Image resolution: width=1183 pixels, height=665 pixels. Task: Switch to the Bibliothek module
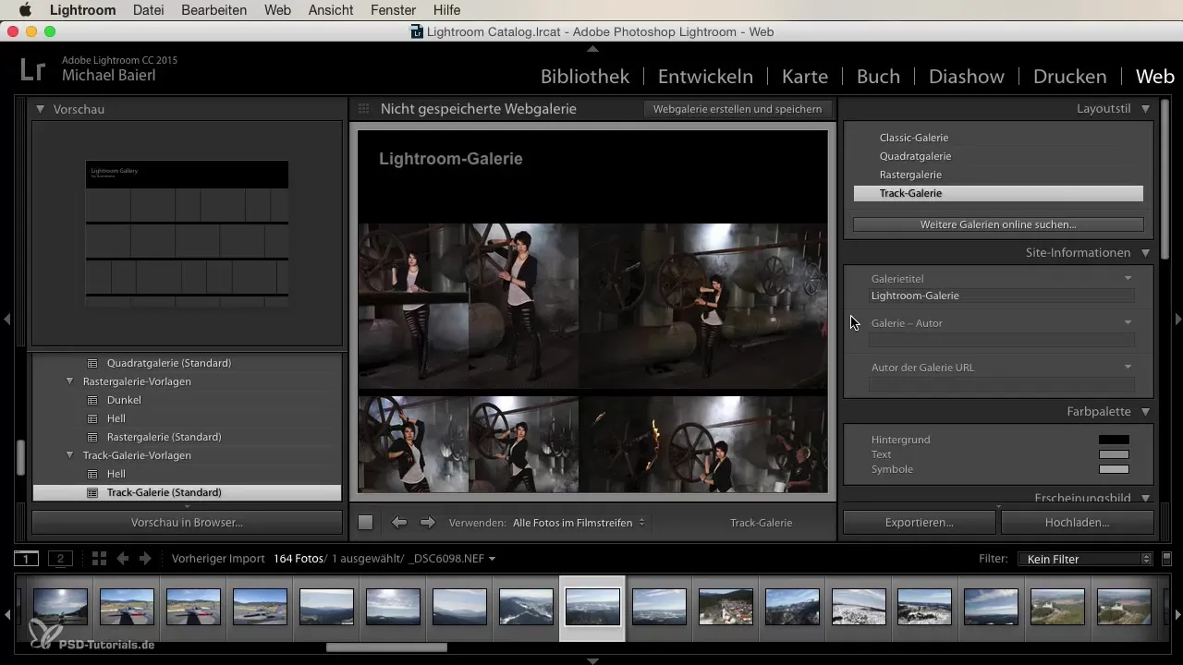coord(585,77)
